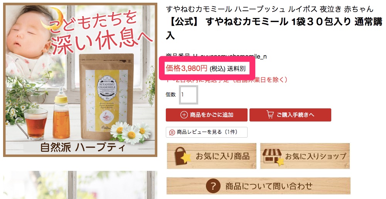
Task: Open the main chamomile product image
Action: coord(80,80)
